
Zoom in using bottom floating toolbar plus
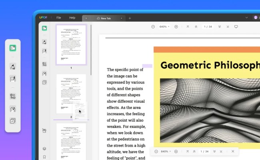[176, 151]
